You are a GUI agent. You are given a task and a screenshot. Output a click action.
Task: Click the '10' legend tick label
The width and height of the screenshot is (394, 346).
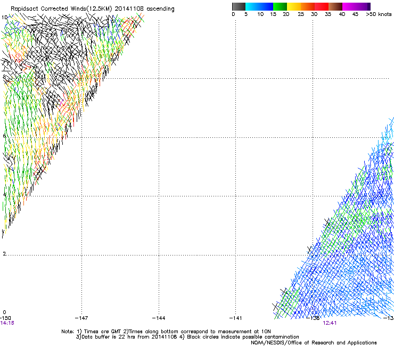coord(260,14)
